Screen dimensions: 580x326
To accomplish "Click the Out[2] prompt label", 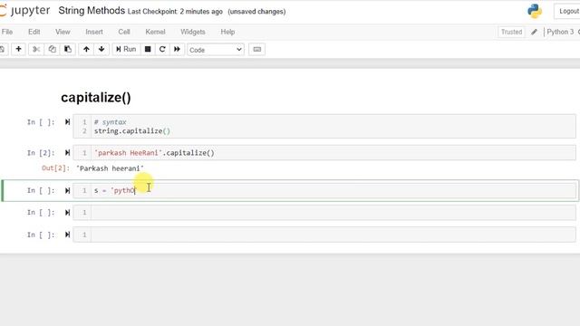I will coord(55,168).
